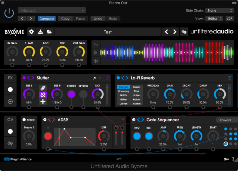Click the Copy button
Viewport: 238px width, 171px height.
pyautogui.click(x=65, y=19)
